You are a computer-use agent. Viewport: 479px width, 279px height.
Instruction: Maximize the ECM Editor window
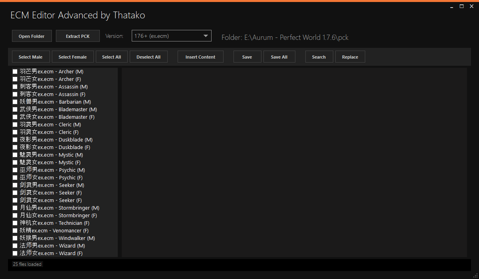click(x=461, y=6)
